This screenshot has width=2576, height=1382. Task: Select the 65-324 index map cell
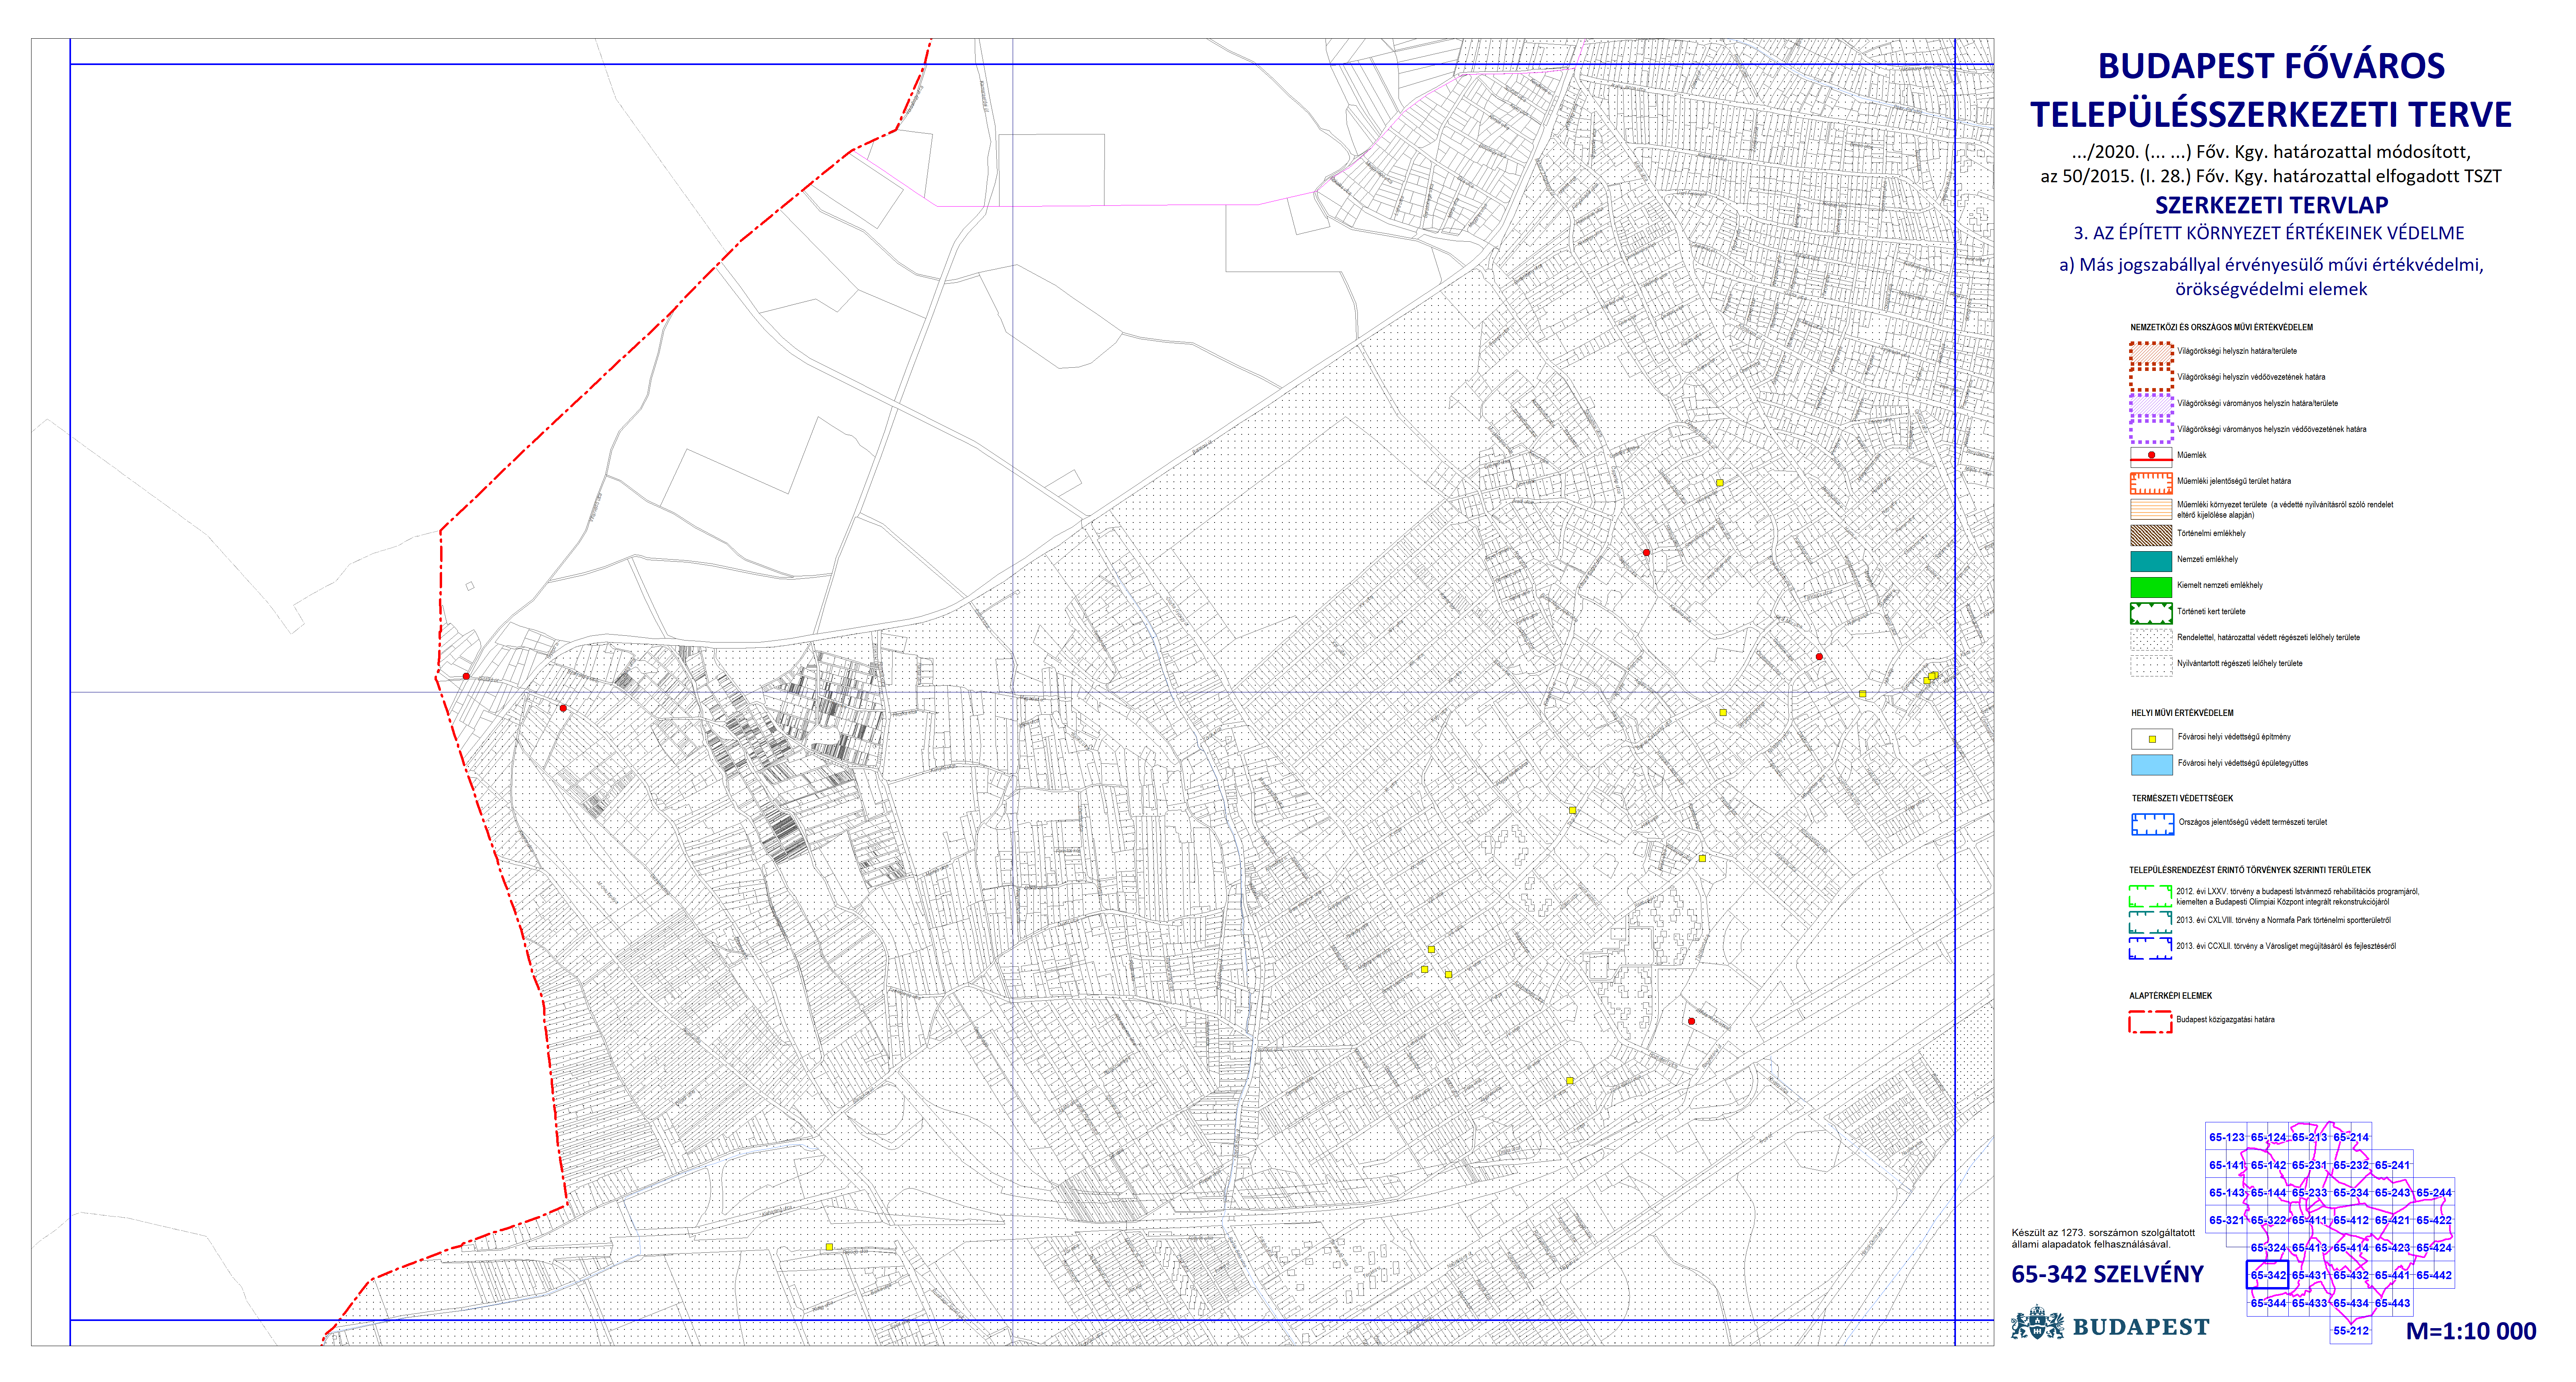2268,1247
